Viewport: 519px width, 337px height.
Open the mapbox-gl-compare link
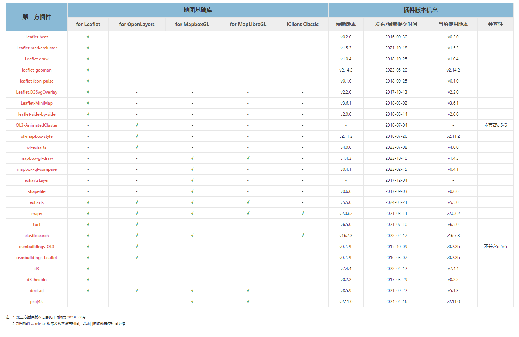click(x=37, y=169)
